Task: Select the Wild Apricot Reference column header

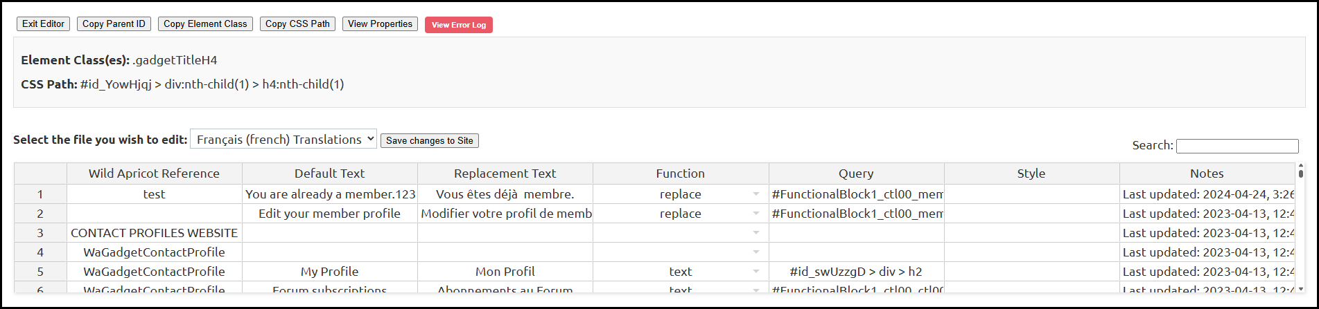Action: 154,174
